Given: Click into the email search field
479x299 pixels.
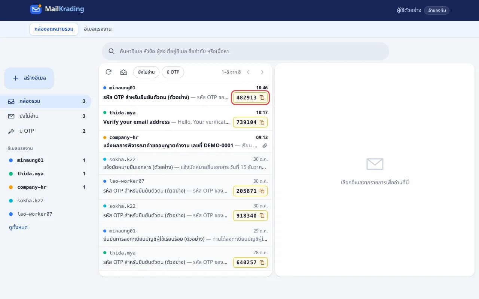Looking at the screenshot, I should point(245,51).
